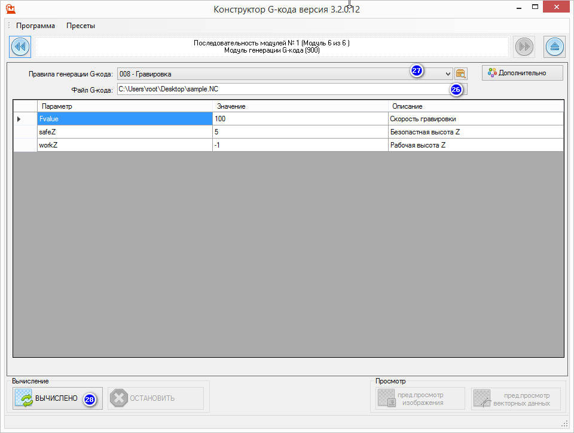
Task: Click the Значение column header
Action: click(300, 106)
